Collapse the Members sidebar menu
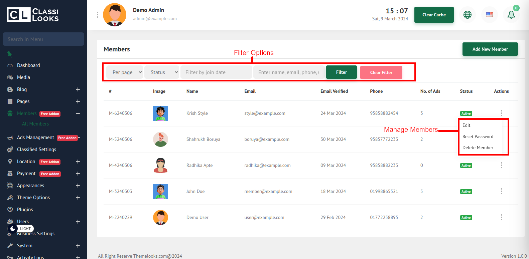529x259 pixels. (78, 113)
